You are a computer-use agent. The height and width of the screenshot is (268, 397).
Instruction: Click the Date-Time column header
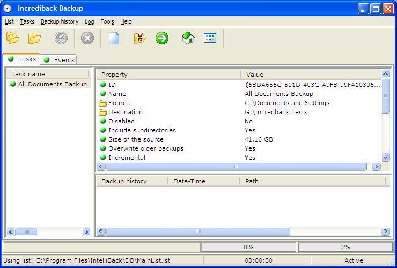pyautogui.click(x=203, y=181)
